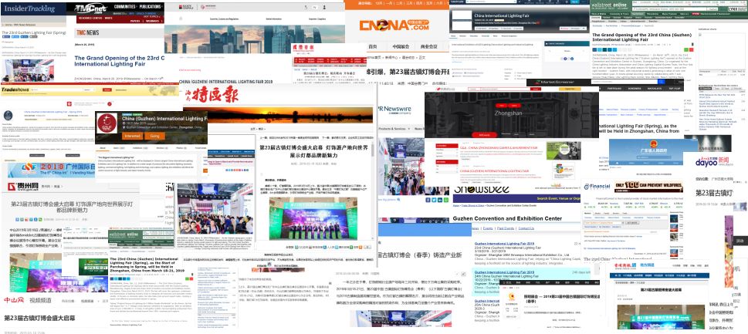Select 商业会议 tab on CNENA page

tap(429, 46)
